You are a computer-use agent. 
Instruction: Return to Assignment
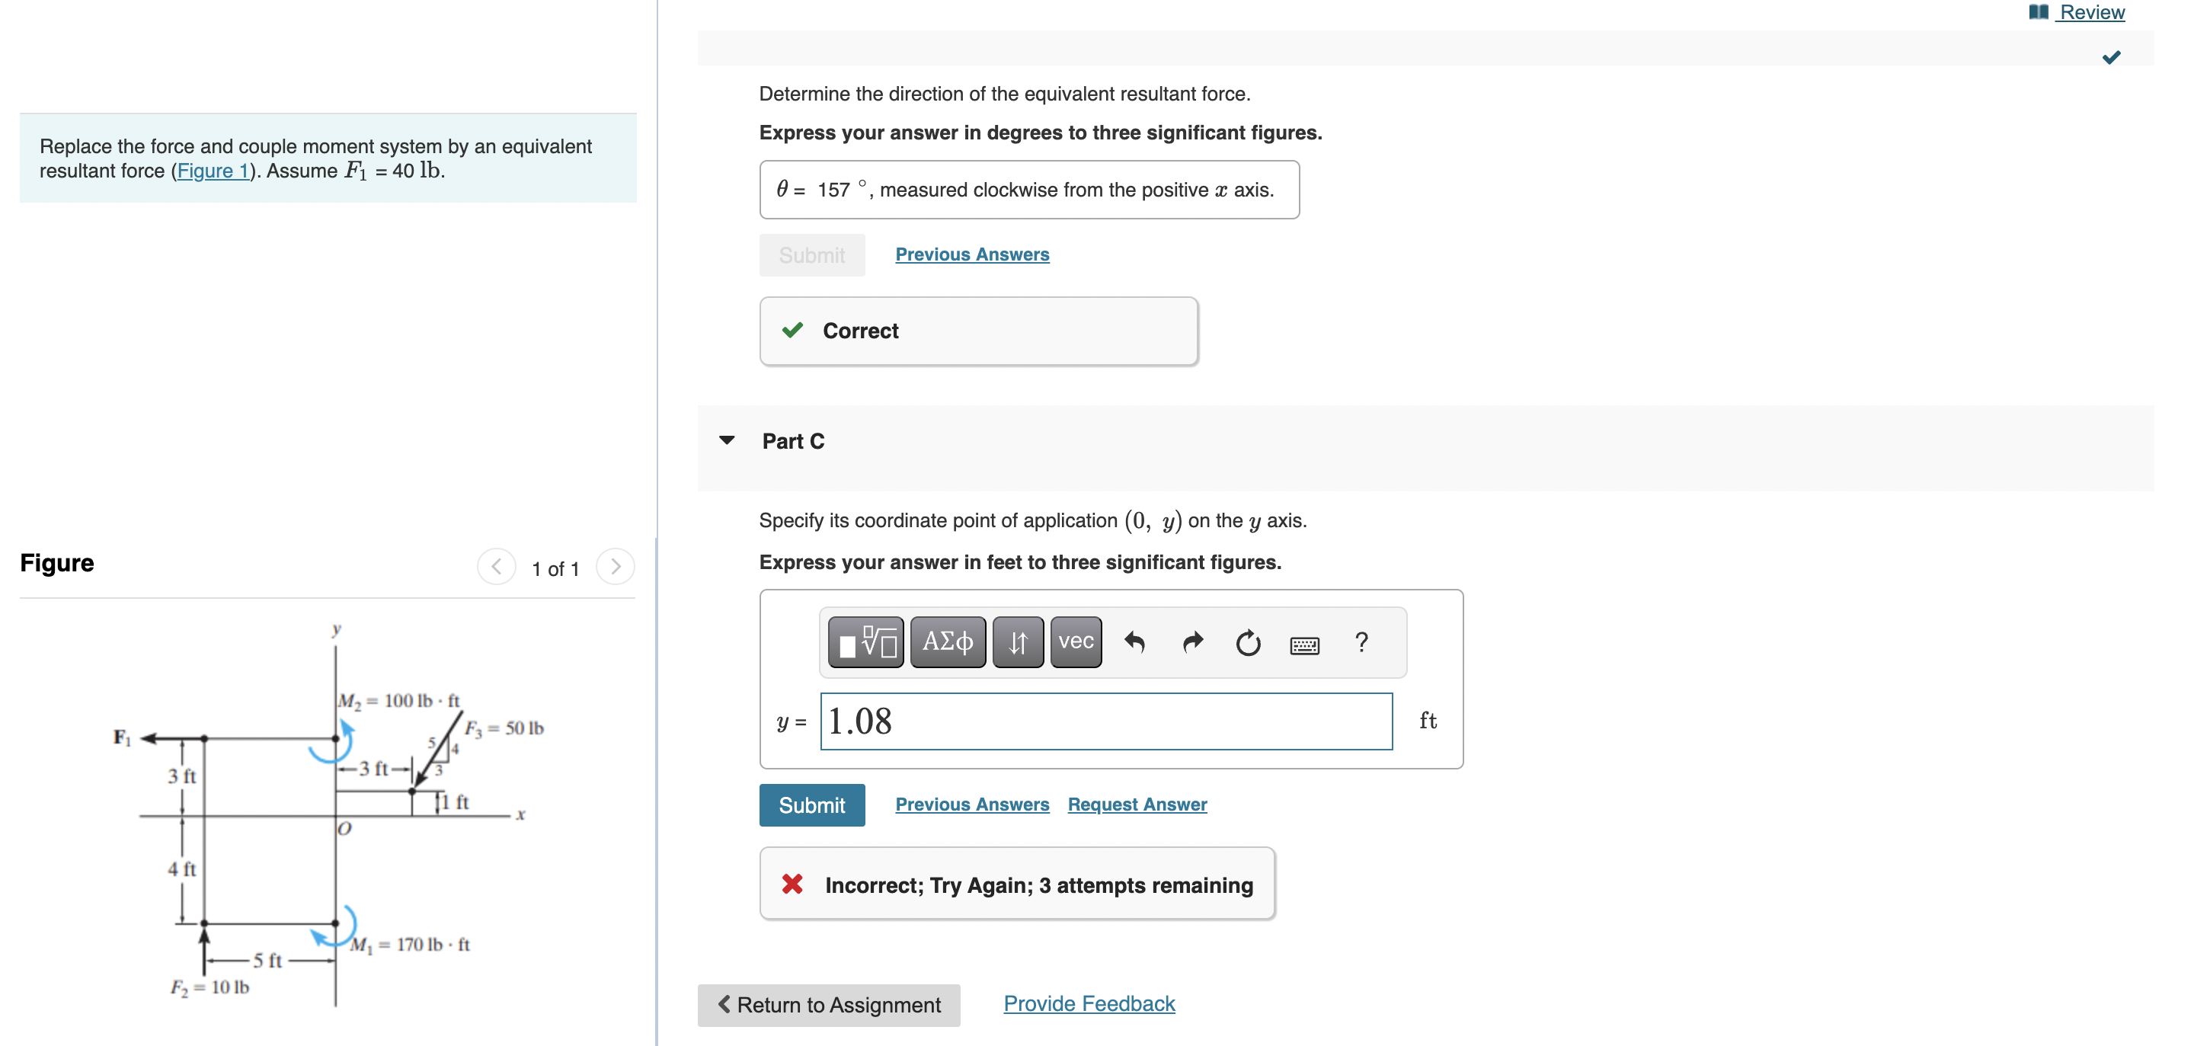(x=829, y=1005)
